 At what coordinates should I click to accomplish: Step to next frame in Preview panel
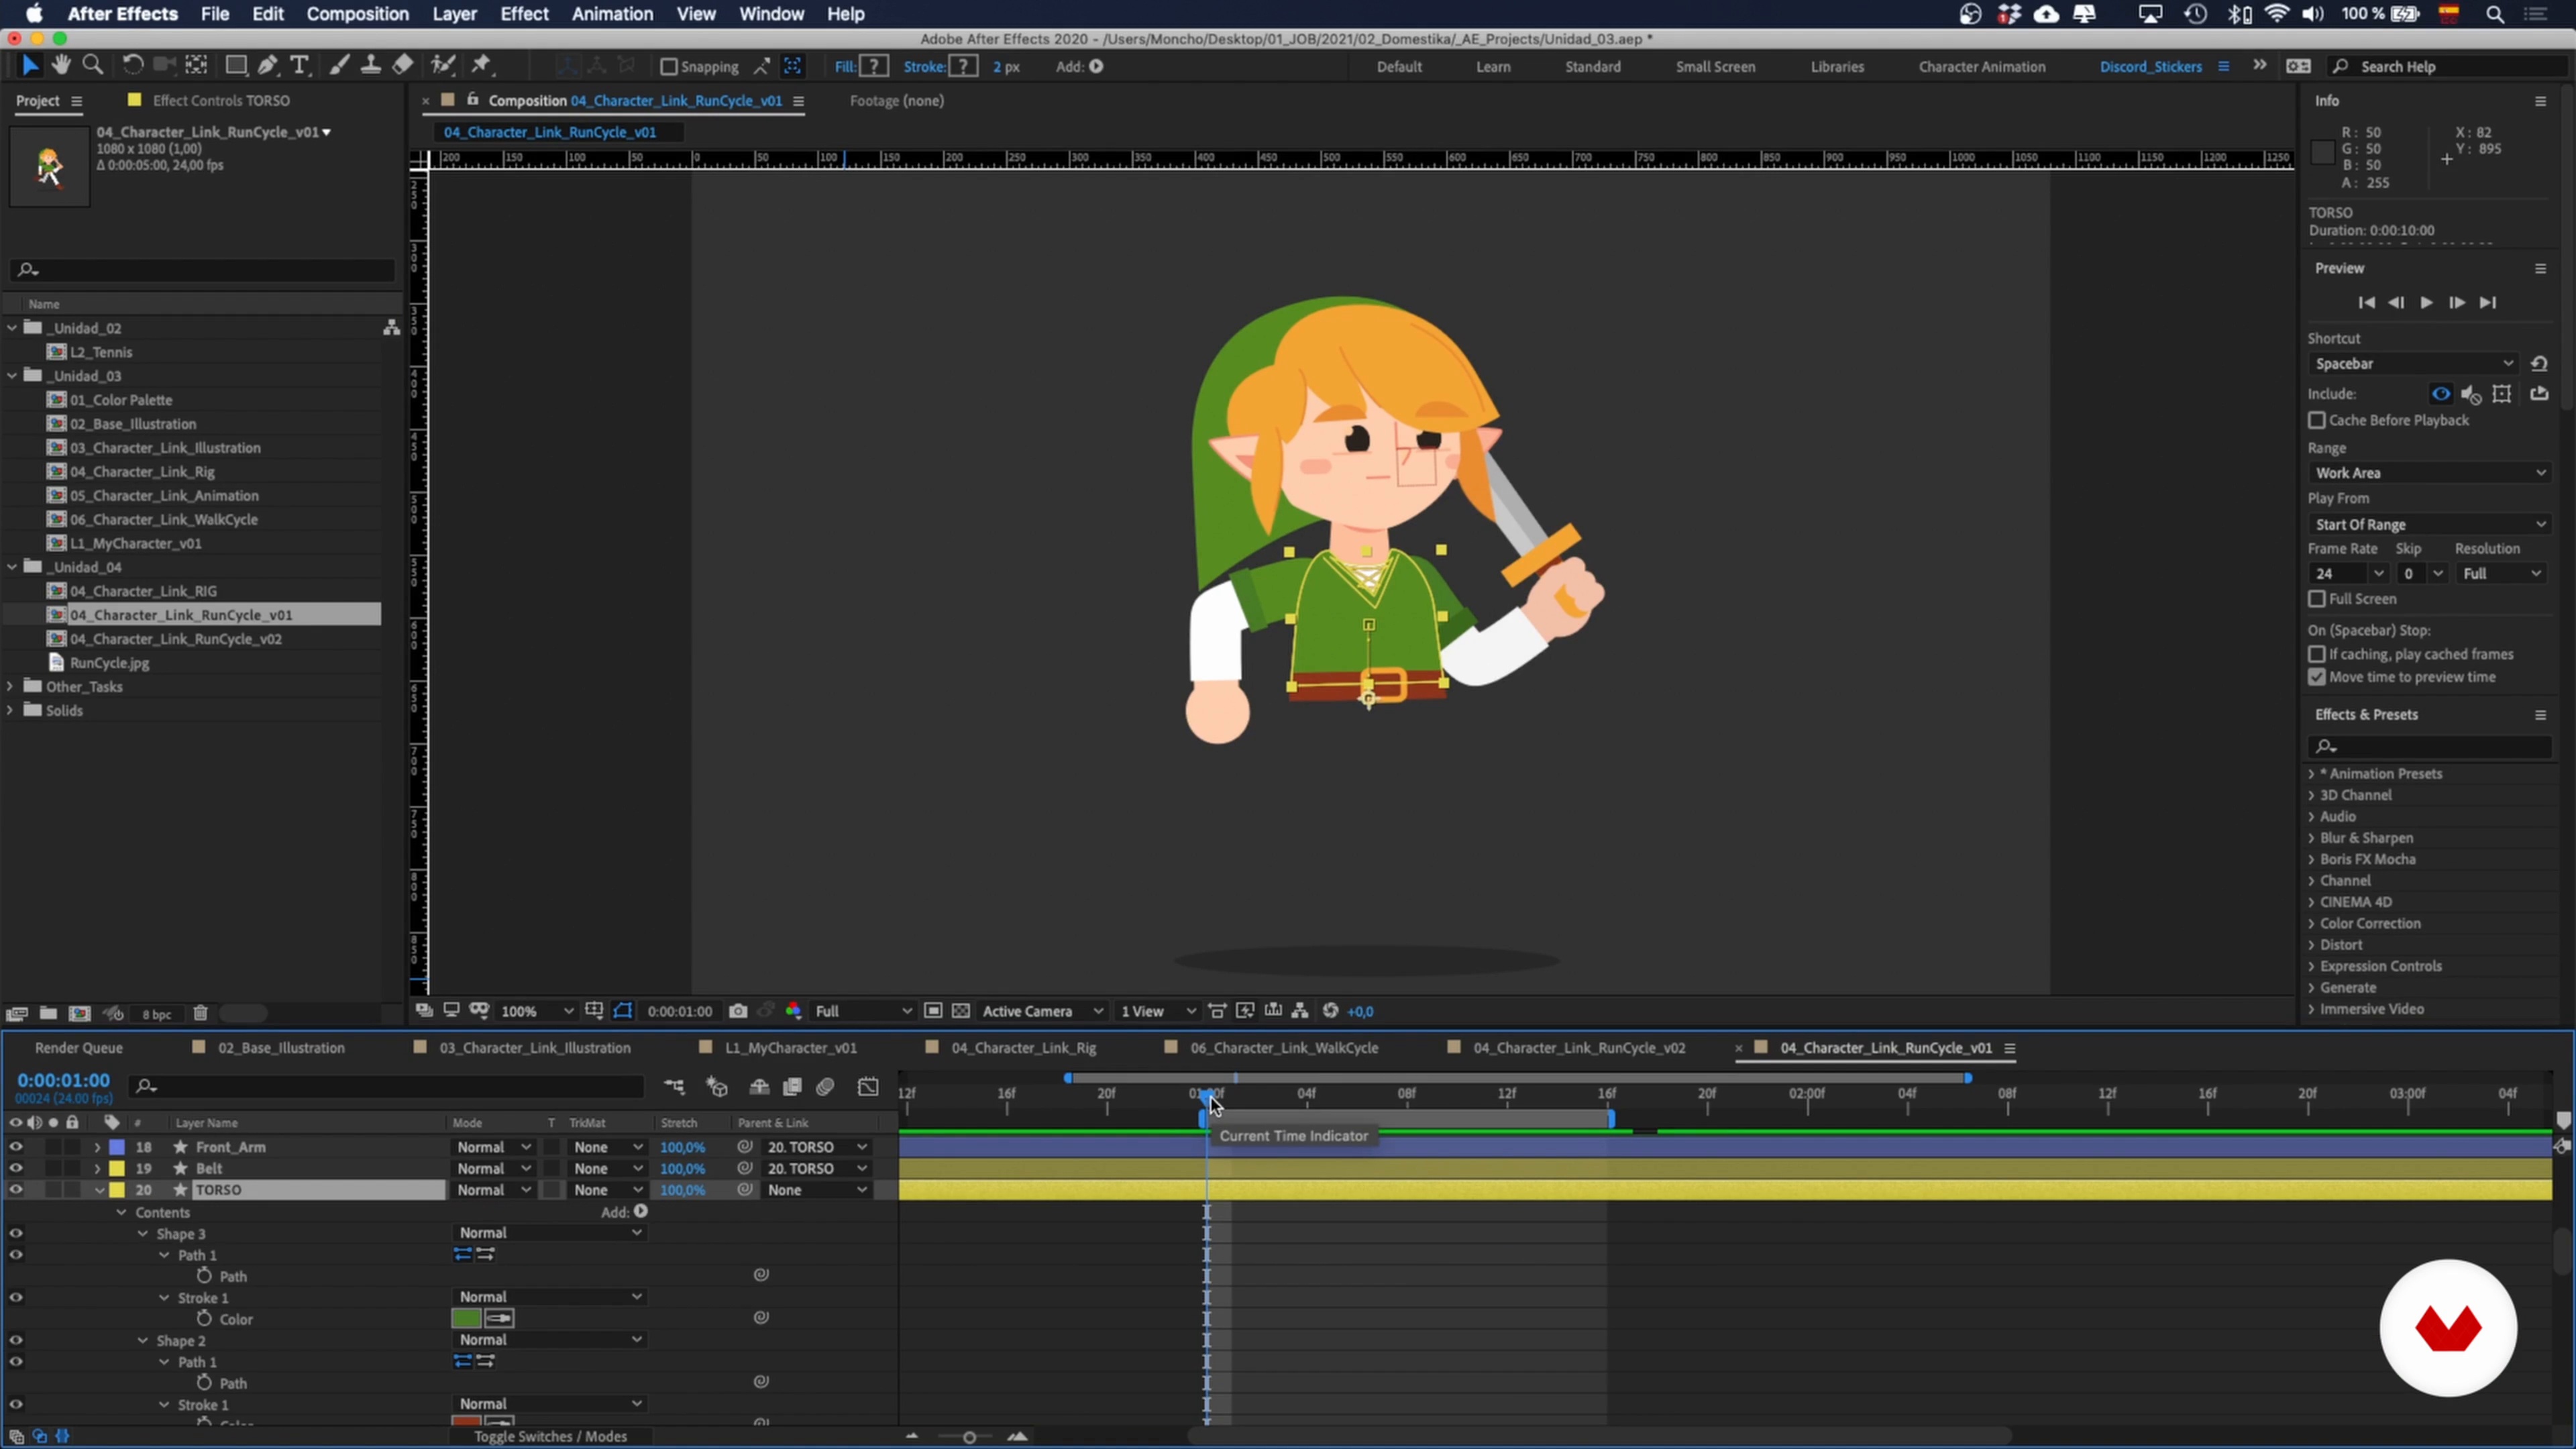2457,303
